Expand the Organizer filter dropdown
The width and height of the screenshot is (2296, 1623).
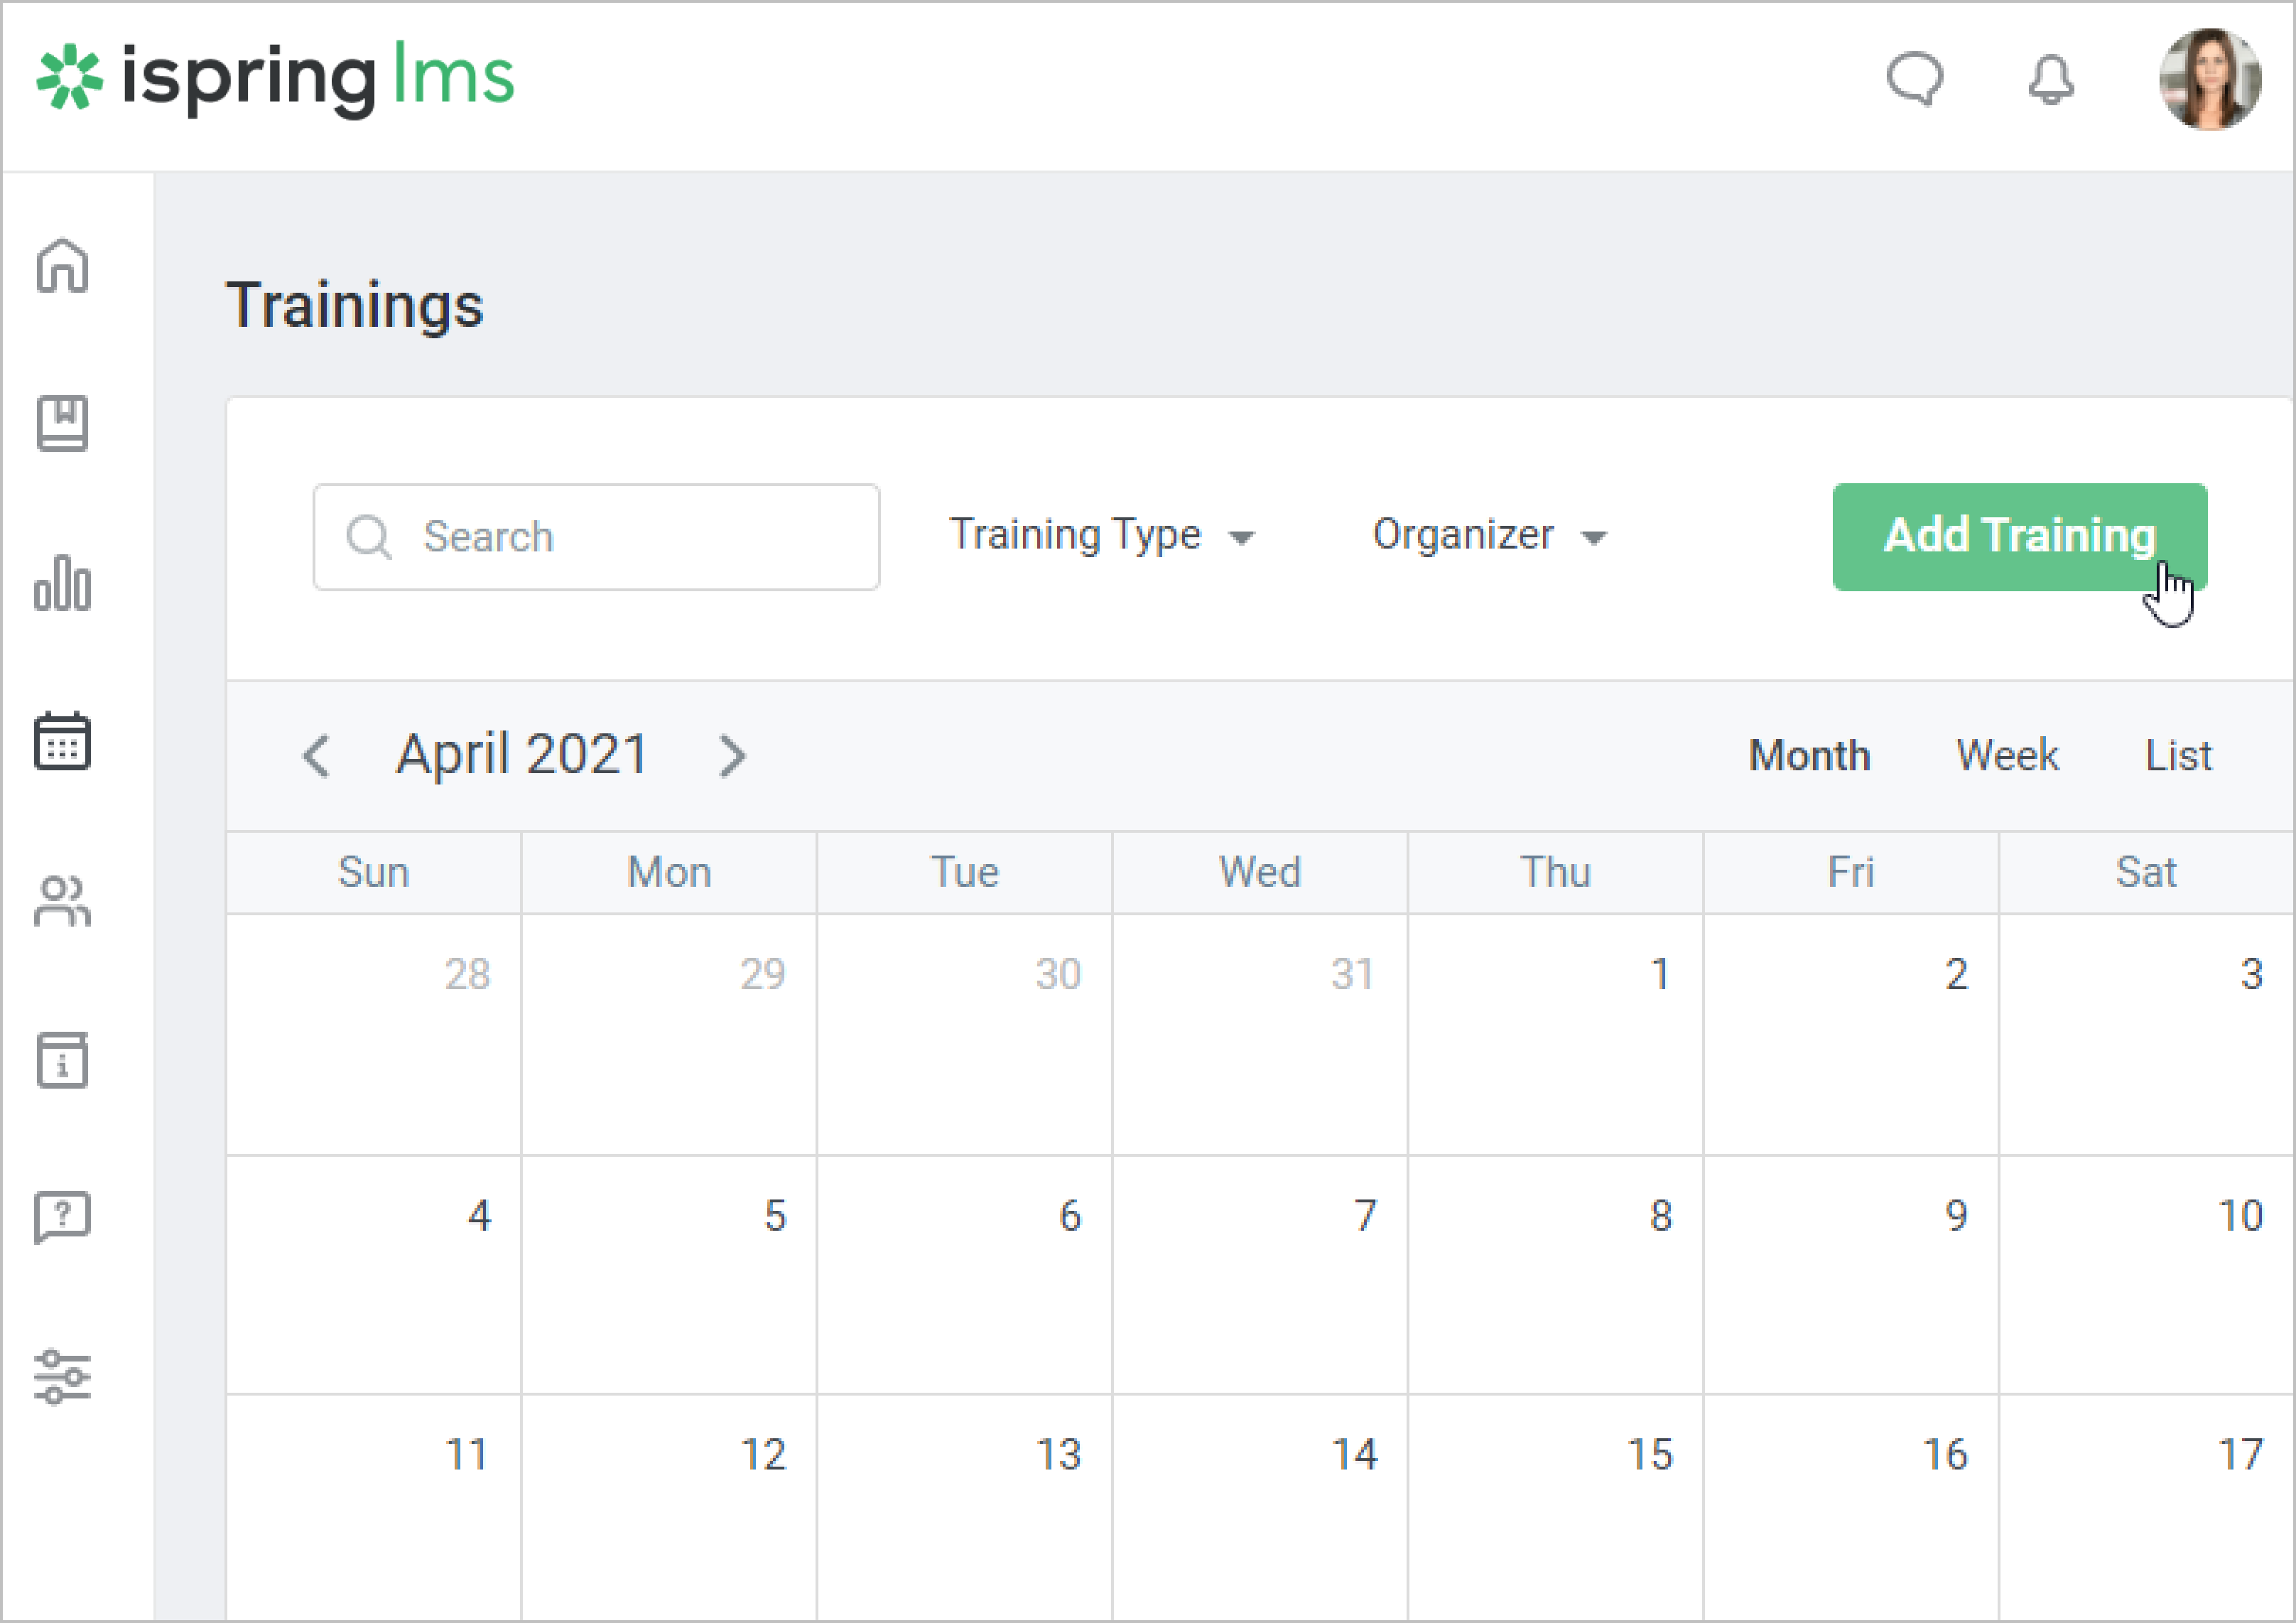point(1489,536)
